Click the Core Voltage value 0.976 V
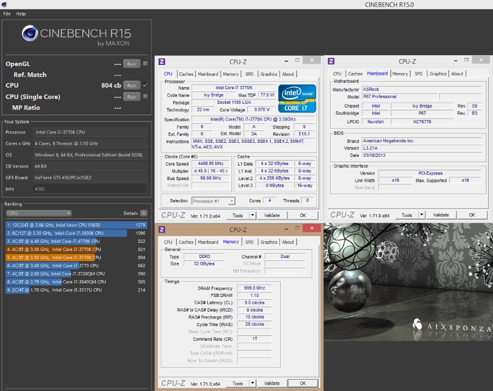493x391 pixels. [x=262, y=109]
